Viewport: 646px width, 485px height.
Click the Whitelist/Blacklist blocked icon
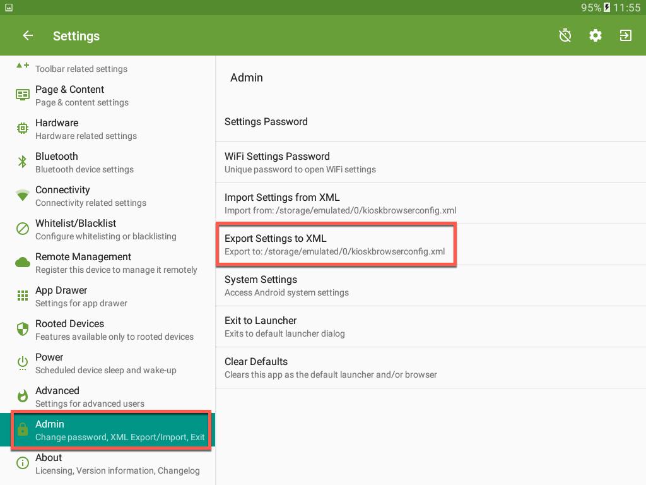pyautogui.click(x=23, y=229)
